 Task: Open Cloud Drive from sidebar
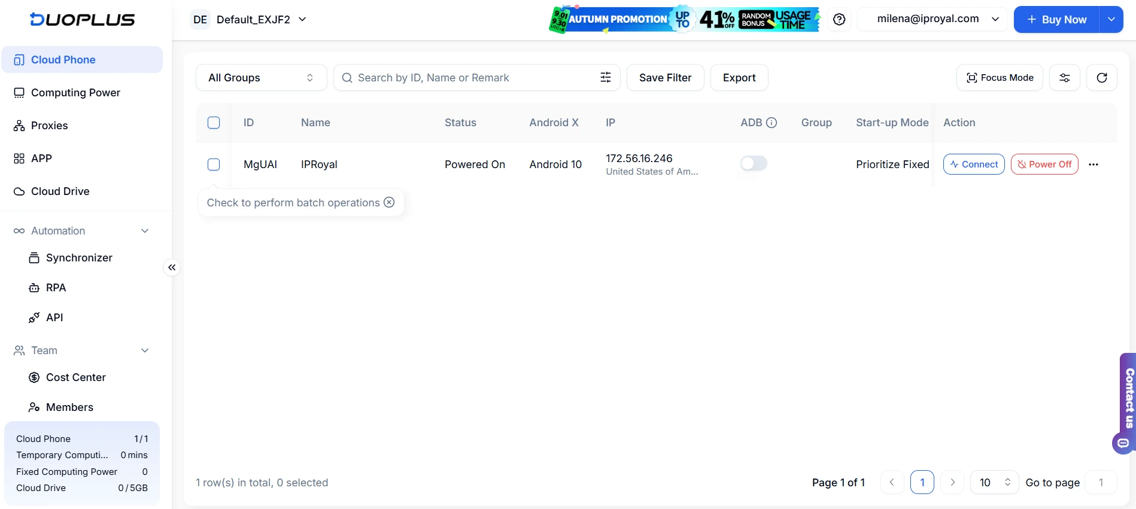point(60,191)
